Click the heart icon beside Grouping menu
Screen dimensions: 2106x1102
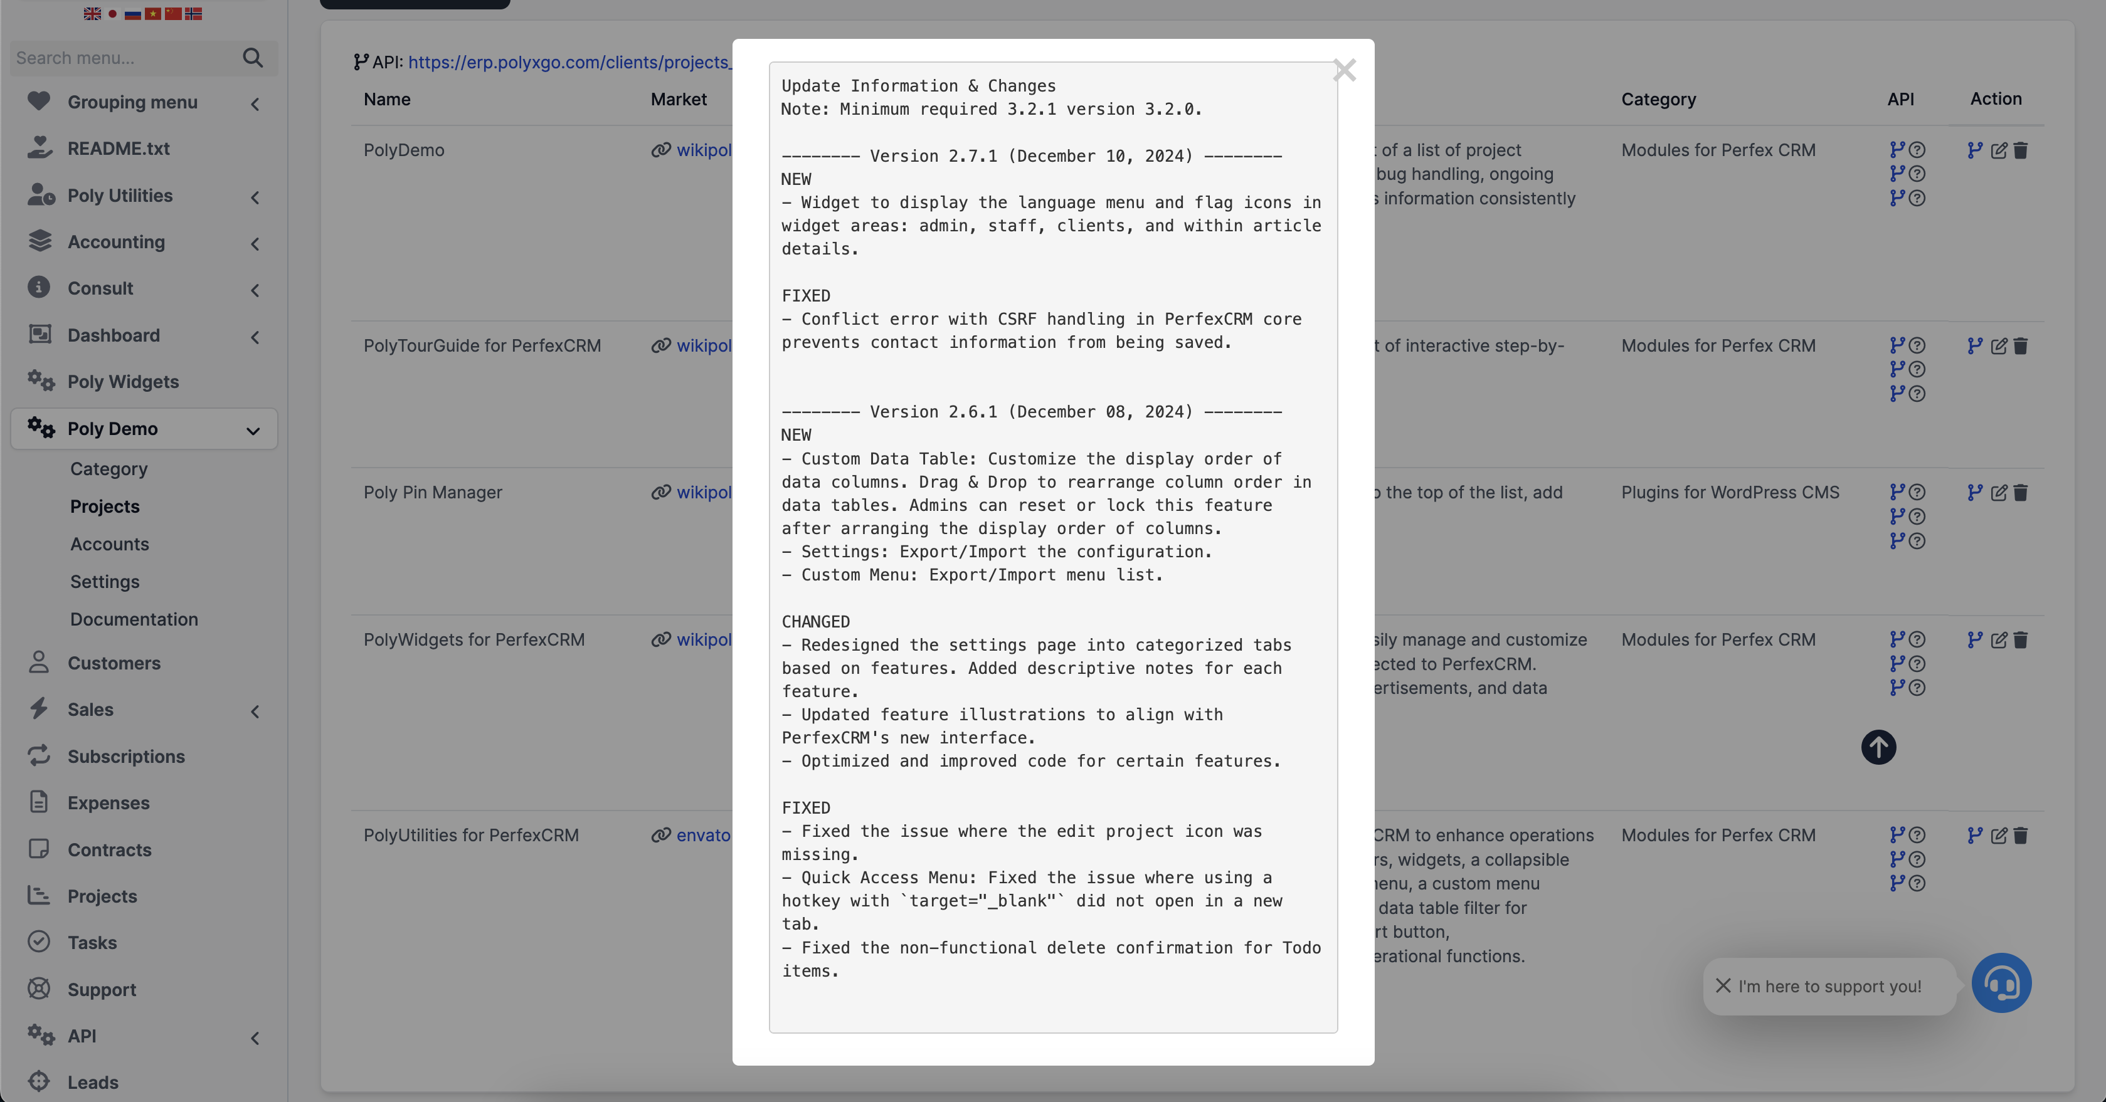38,100
